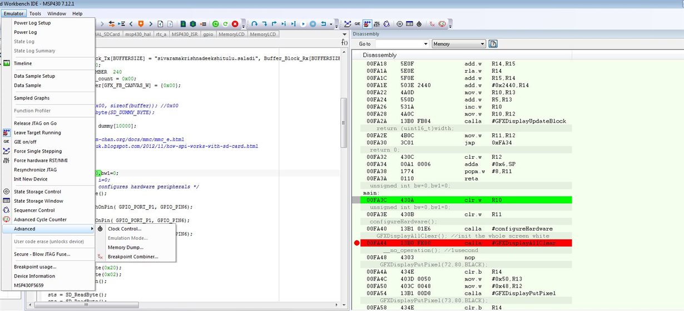Open the Go to address dropdown arrow
Screen dimensions: 684x311
(425, 44)
